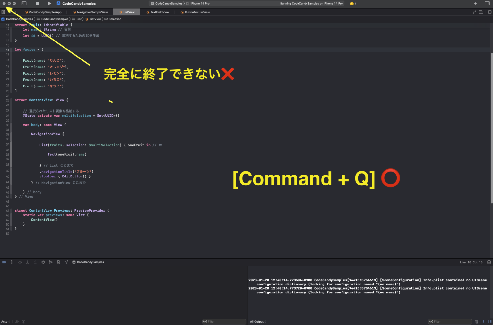Click the cloud status indicator in the toolbar
This screenshot has height=325, width=493.
pos(352,3)
